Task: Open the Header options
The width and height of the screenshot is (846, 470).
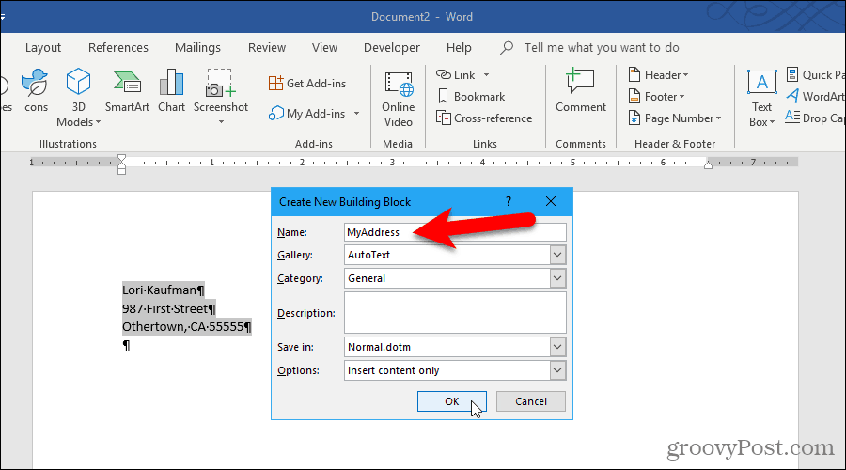Action: [659, 75]
